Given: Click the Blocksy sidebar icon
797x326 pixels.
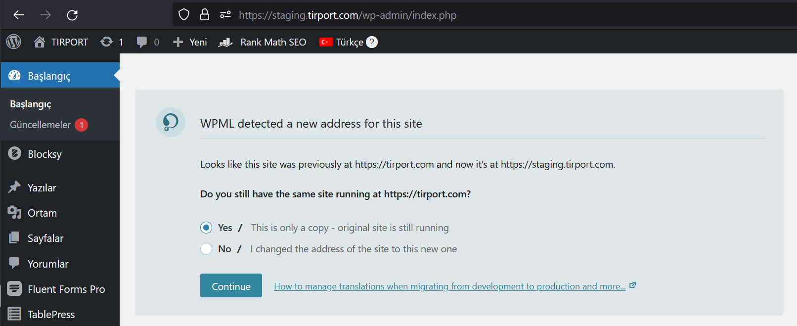Looking at the screenshot, I should [x=14, y=153].
